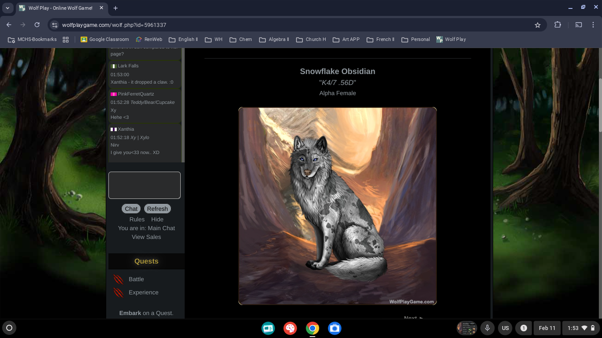Image resolution: width=602 pixels, height=338 pixels.
Task: Open the tab search dropdown arrow
Action: (x=8, y=8)
